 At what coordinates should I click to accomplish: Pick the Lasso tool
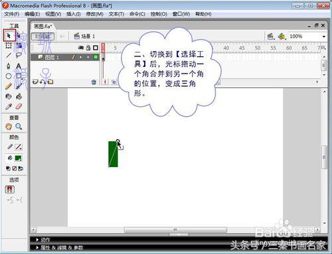(19, 55)
